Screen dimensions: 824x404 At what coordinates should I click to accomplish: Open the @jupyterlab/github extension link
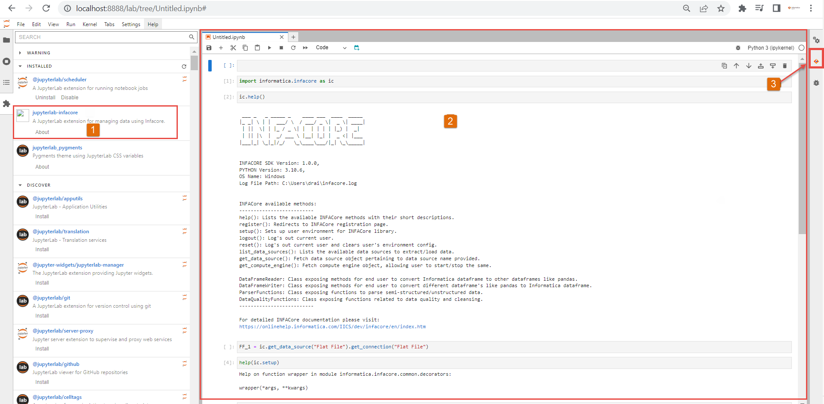coord(56,364)
